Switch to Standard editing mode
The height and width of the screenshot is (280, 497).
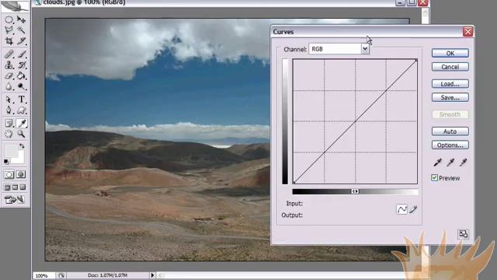(9, 174)
